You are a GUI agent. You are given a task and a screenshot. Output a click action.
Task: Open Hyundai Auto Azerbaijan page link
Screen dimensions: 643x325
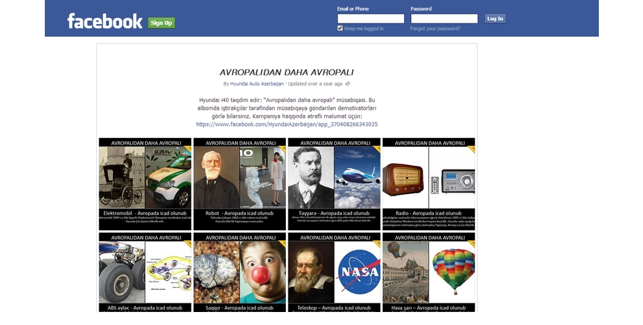pyautogui.click(x=257, y=84)
